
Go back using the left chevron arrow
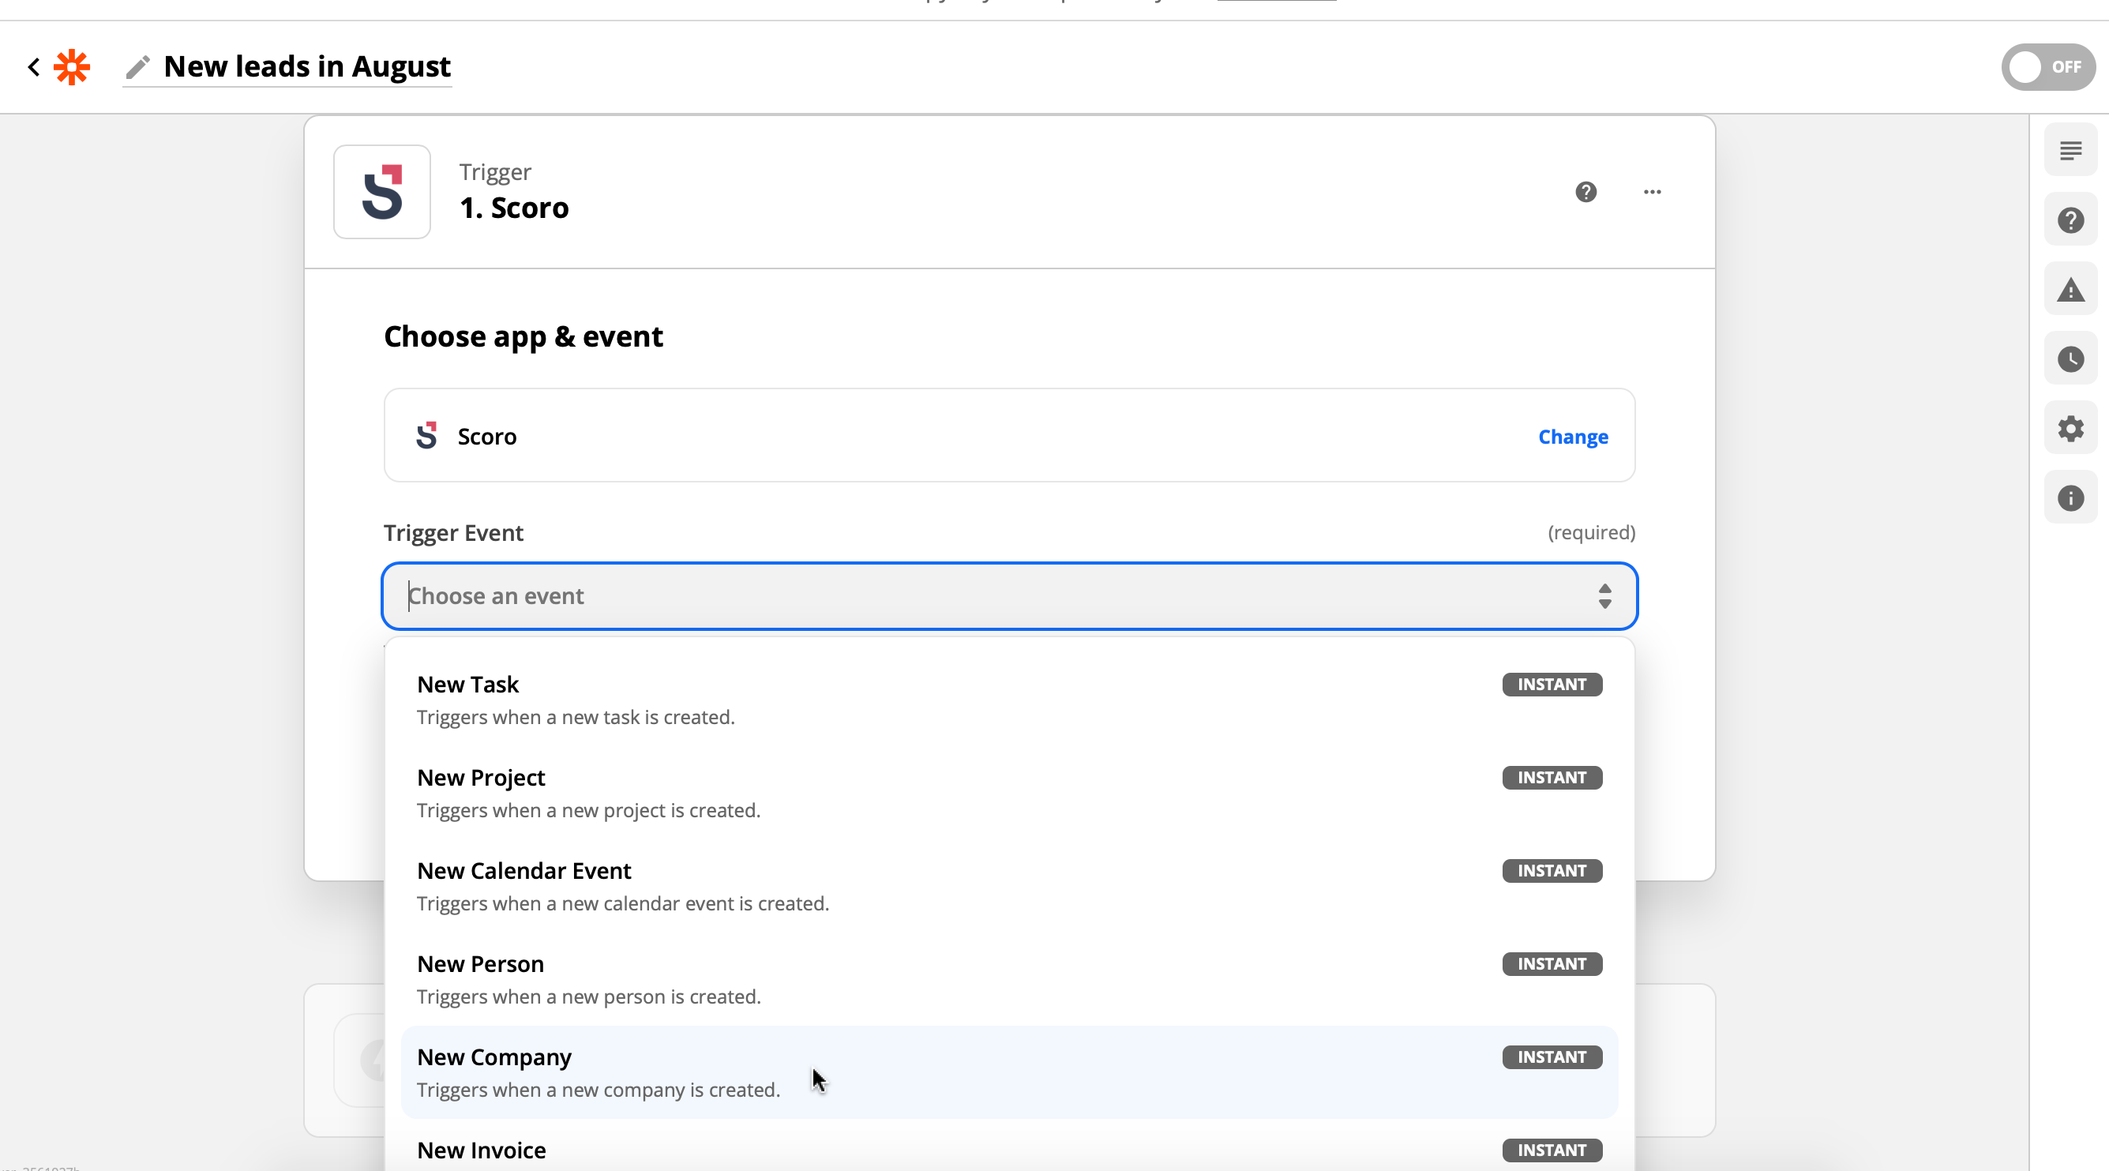(34, 66)
